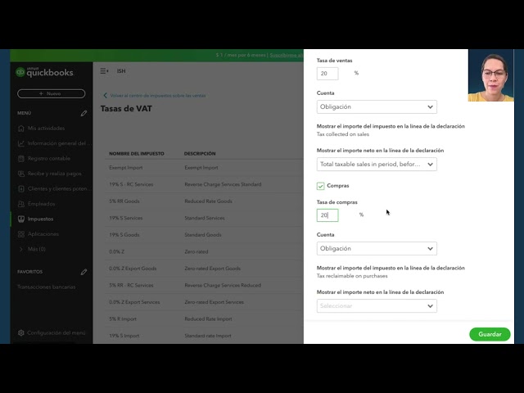This screenshot has height=393, width=524.
Task: Open Recibe y realiza pagos icon
Action: tap(21, 174)
